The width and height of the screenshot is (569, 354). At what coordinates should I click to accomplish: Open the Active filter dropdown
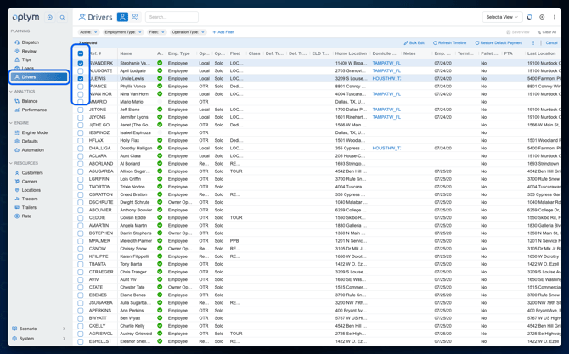pos(89,32)
